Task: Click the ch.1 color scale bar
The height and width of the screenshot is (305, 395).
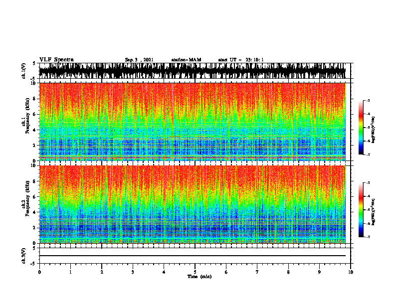Action: pos(361,128)
